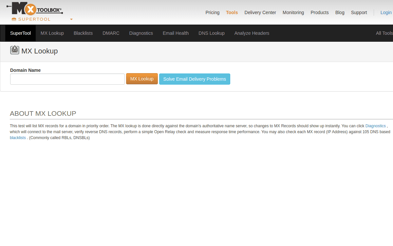The image size is (393, 246).
Task: Open the blacklists link in description text
Action: [18, 137]
